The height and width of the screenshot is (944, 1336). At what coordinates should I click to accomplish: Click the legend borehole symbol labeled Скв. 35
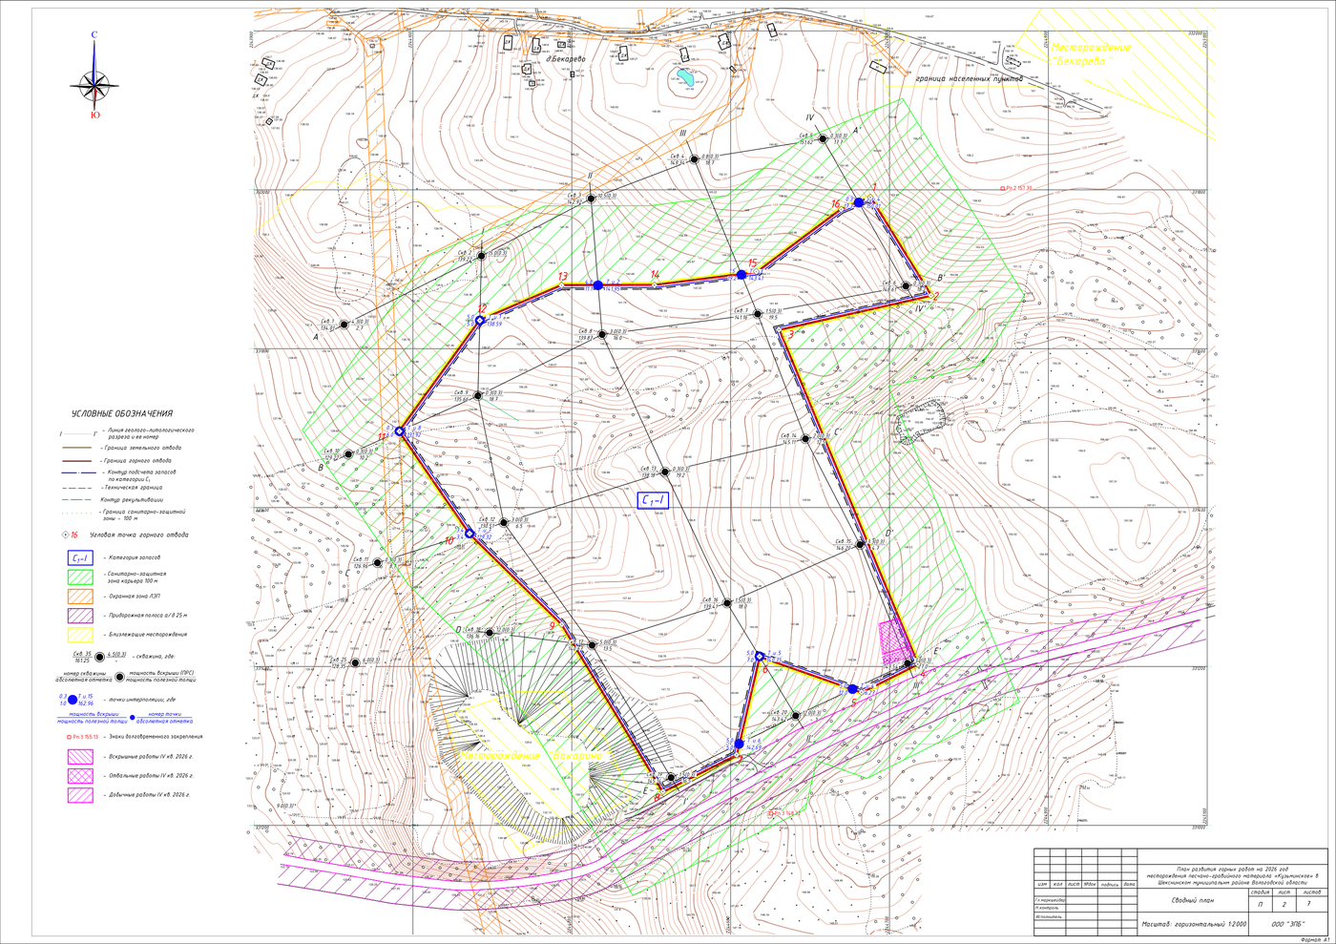tap(99, 657)
